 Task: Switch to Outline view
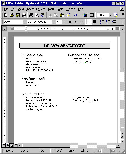16,145
